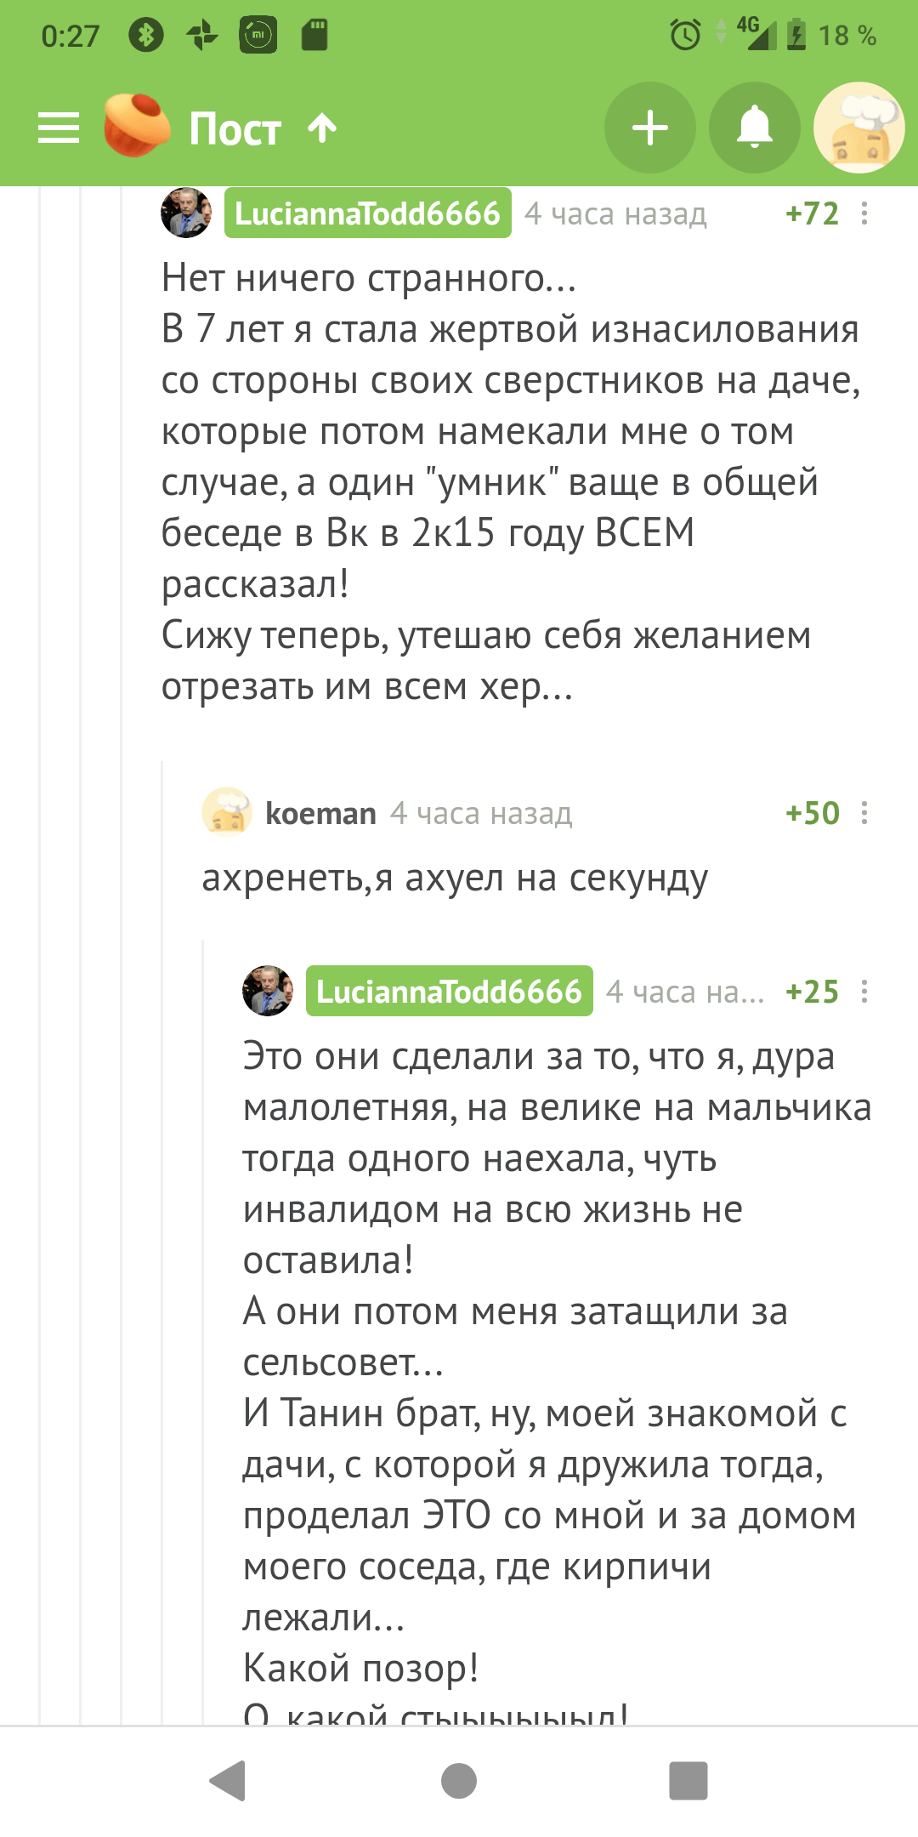Tap avatar on the top comment
Viewport: 918px width, 1837px height.
coord(186,213)
